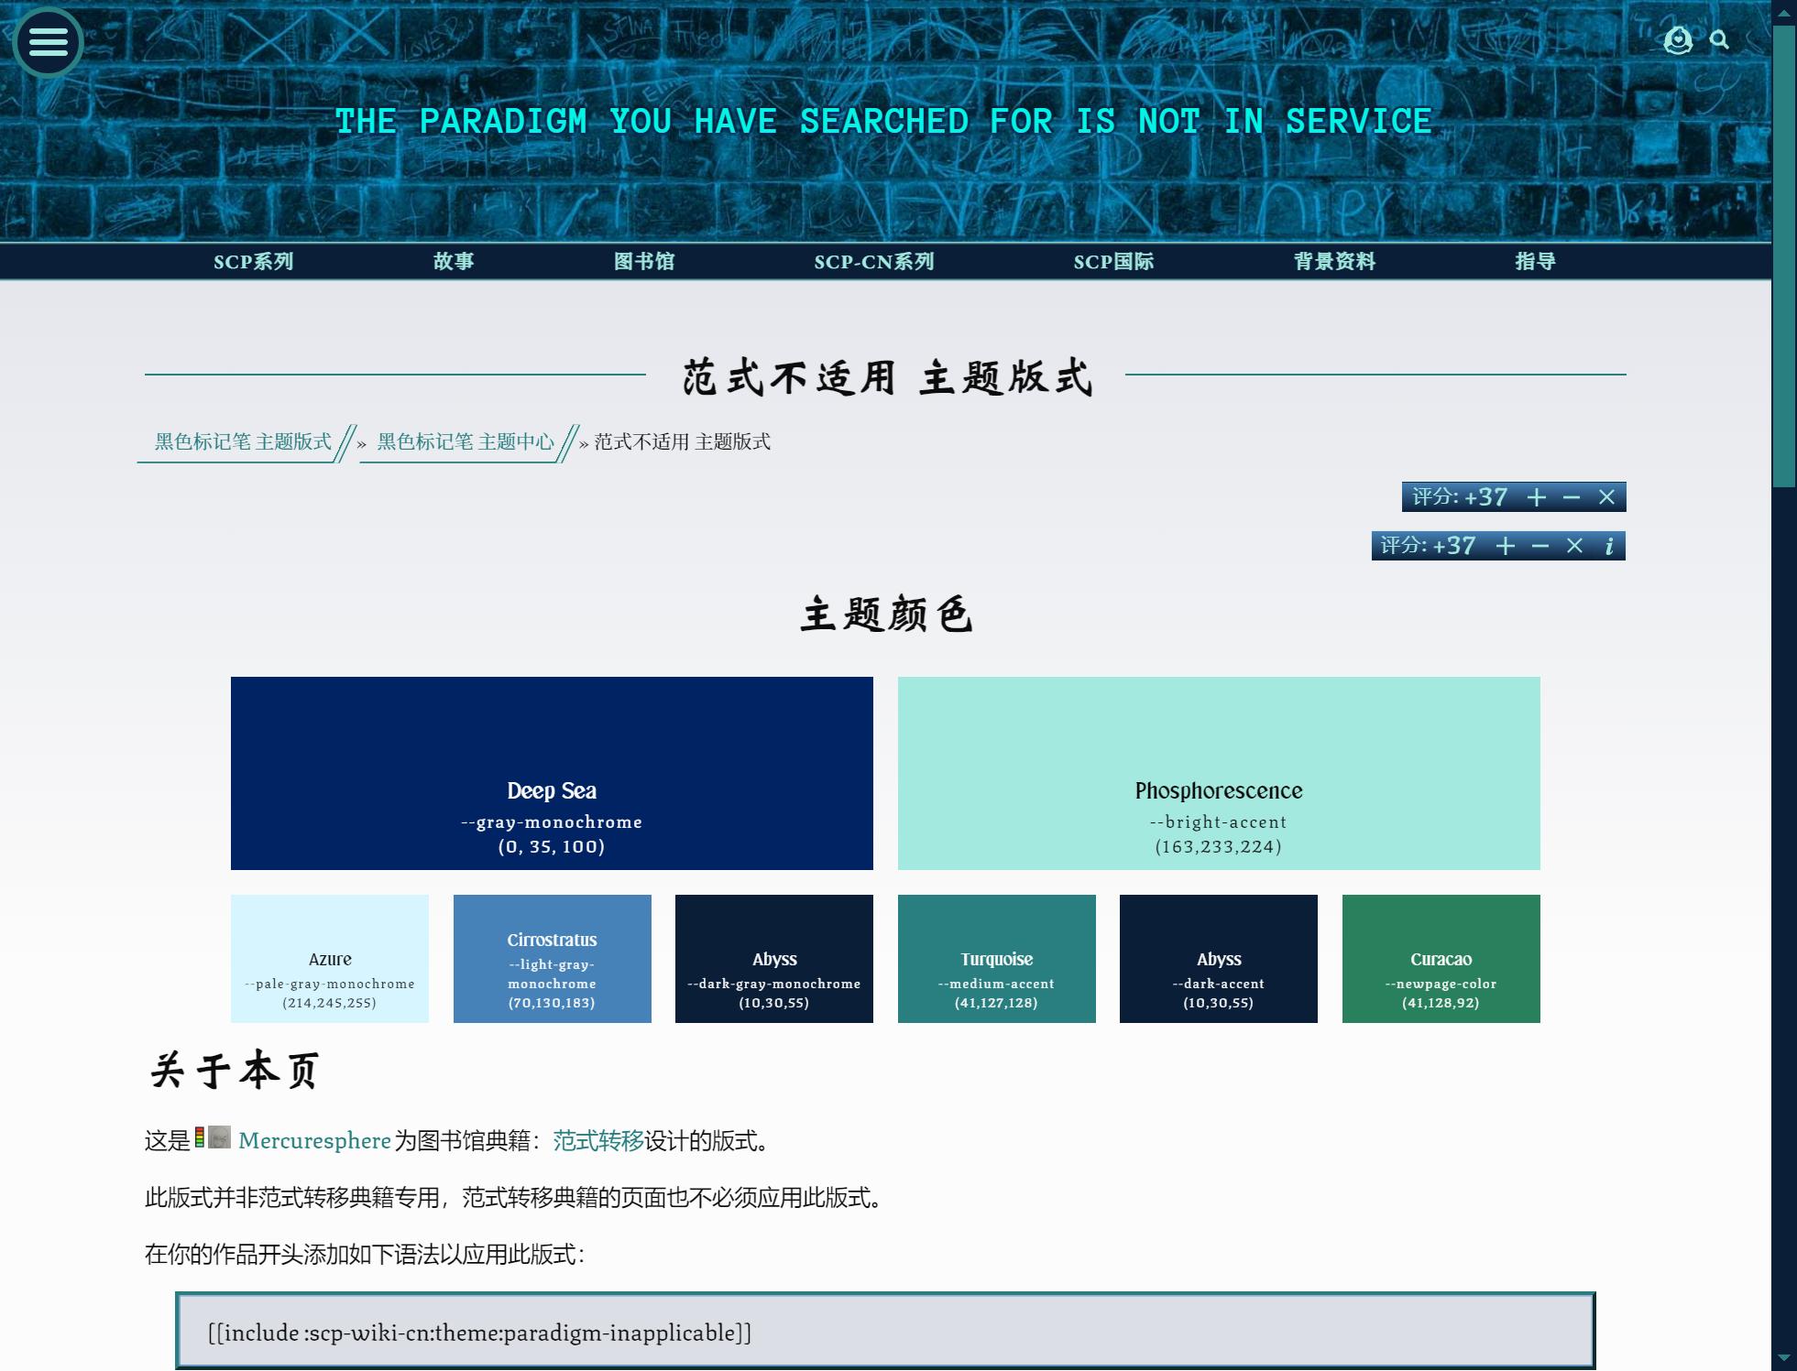The height and width of the screenshot is (1371, 1797).
Task: Click the include syntax code box
Action: [x=884, y=1333]
